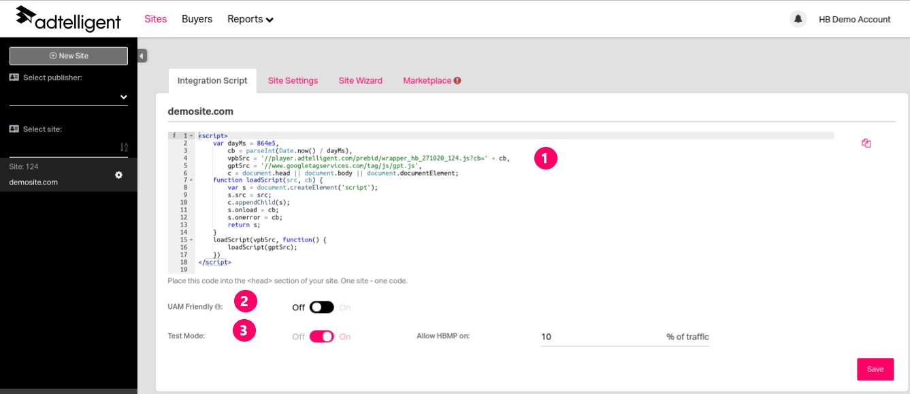Click the '% of traffic' label
The image size is (910, 394).
(687, 337)
